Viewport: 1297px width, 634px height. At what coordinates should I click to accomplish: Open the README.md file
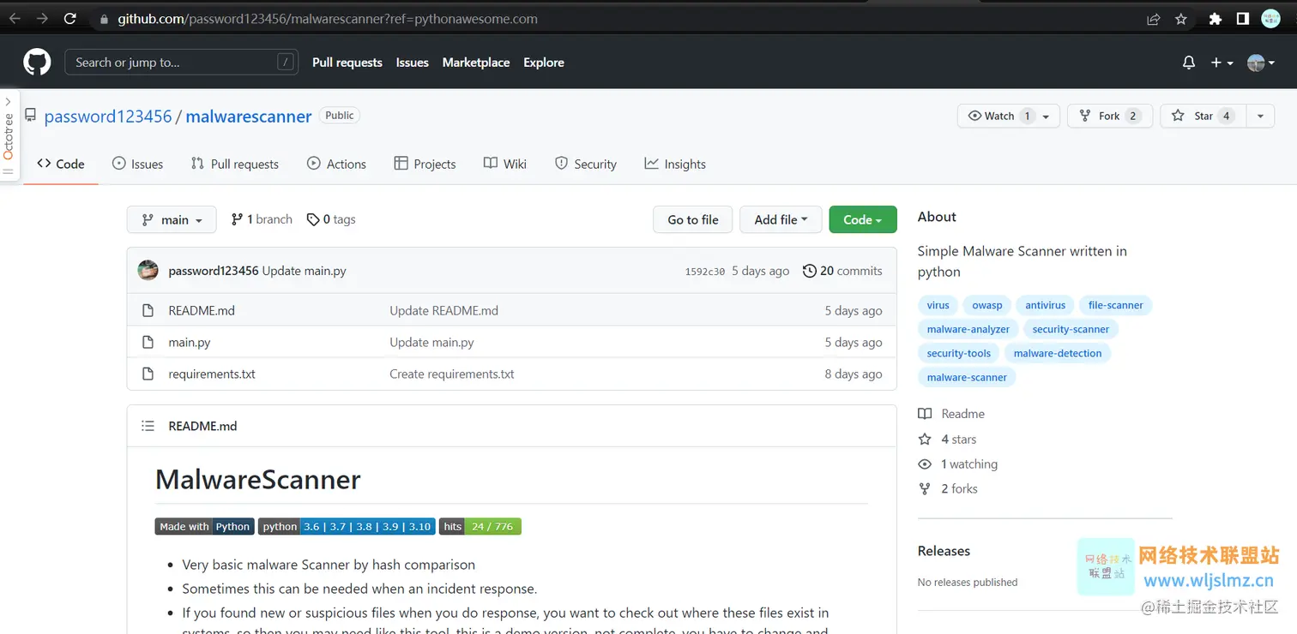coord(202,311)
